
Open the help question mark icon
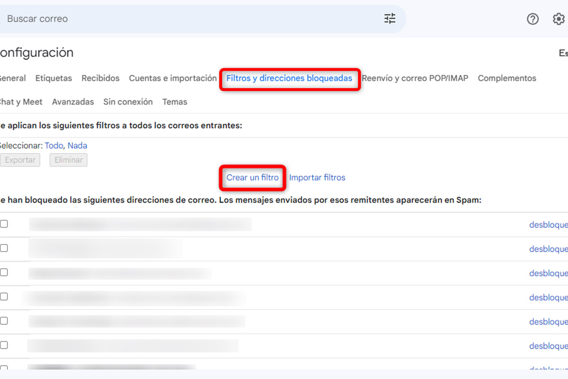(533, 19)
